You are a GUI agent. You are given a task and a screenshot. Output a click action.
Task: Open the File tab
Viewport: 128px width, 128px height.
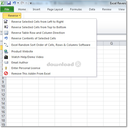(x=7, y=9)
